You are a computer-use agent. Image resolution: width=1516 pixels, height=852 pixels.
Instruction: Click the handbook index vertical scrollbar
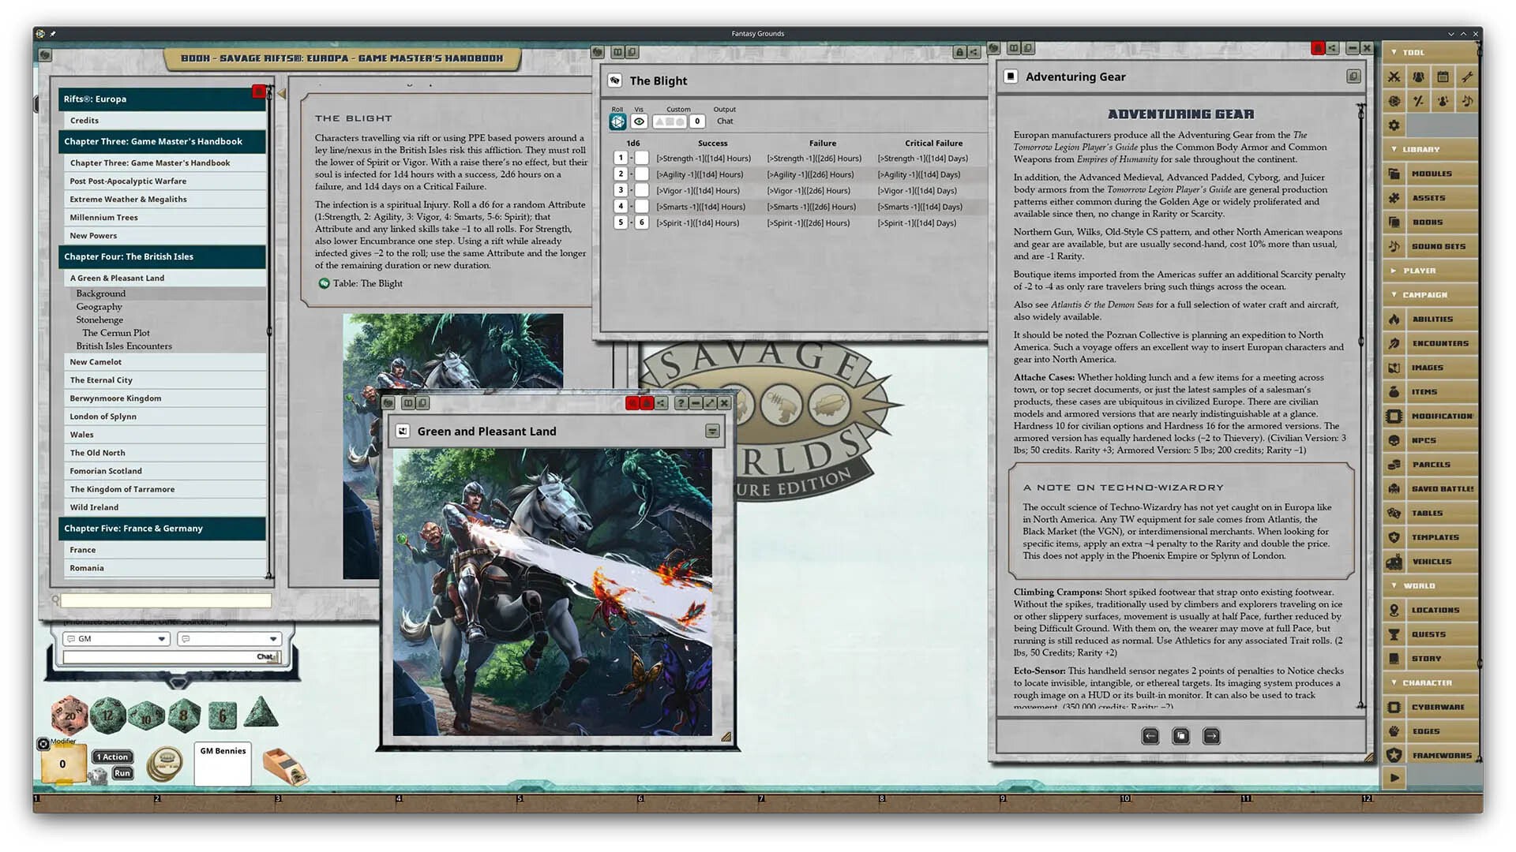click(x=270, y=331)
